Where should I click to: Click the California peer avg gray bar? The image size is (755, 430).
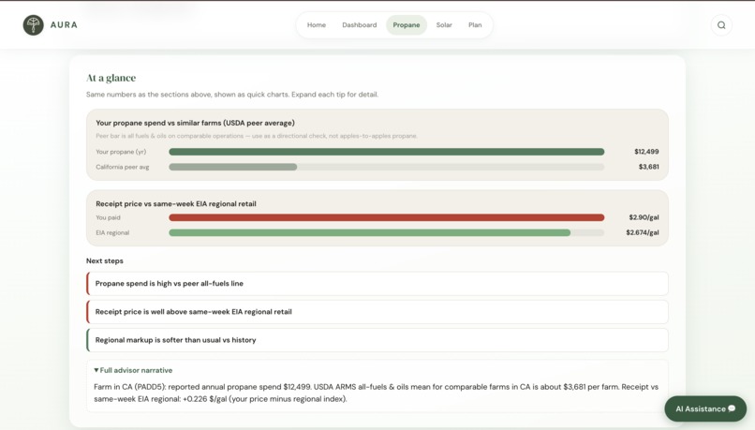point(233,167)
